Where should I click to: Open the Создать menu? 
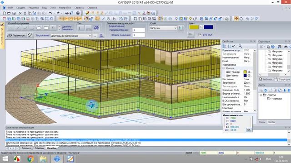(21, 8)
